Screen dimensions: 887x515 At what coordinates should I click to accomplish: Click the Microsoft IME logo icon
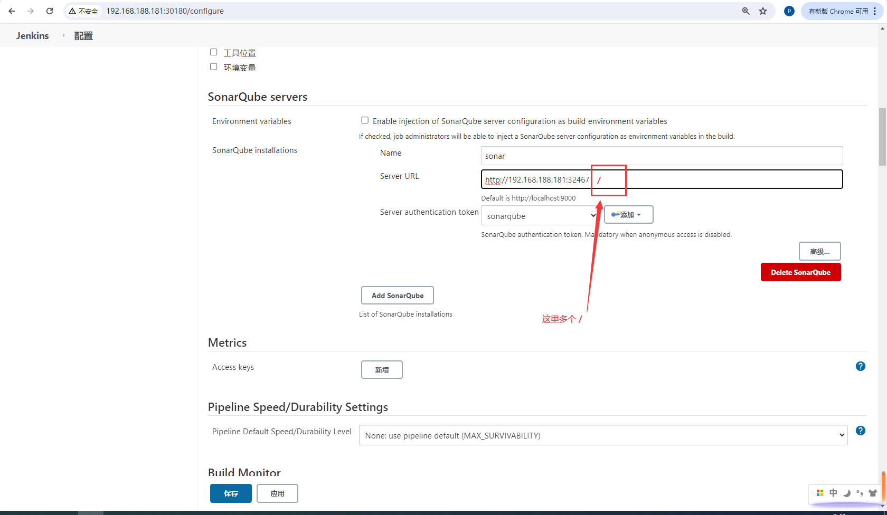[820, 493]
